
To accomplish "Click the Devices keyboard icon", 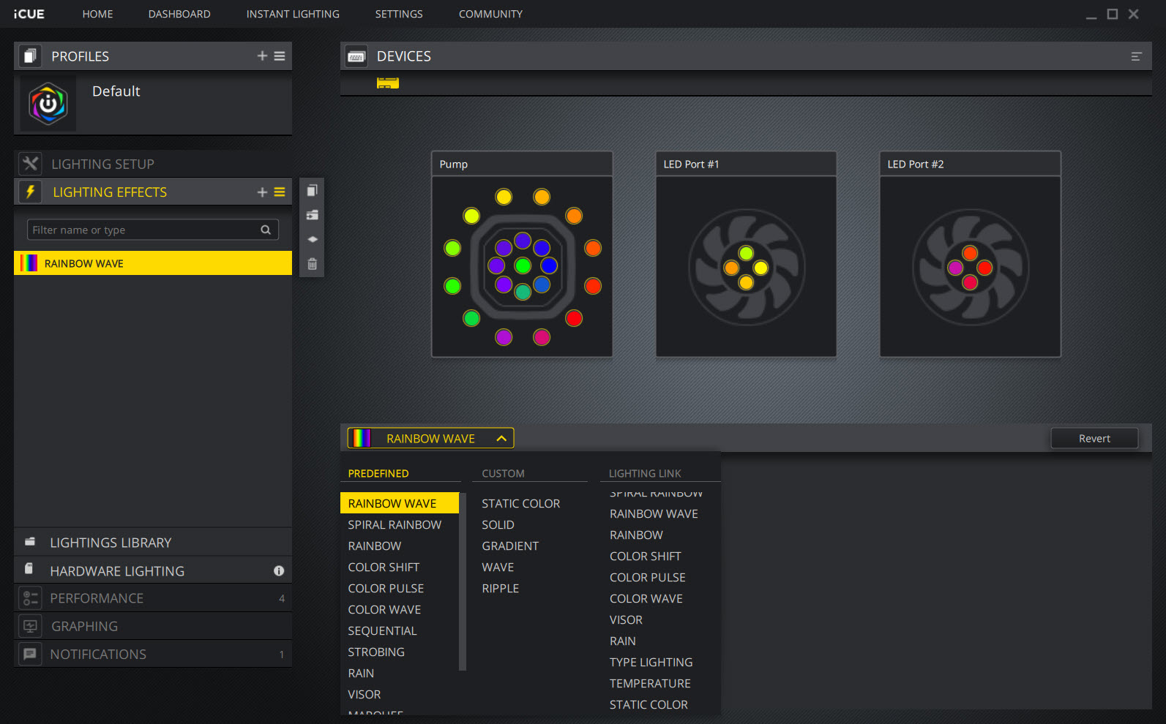I will coord(356,56).
